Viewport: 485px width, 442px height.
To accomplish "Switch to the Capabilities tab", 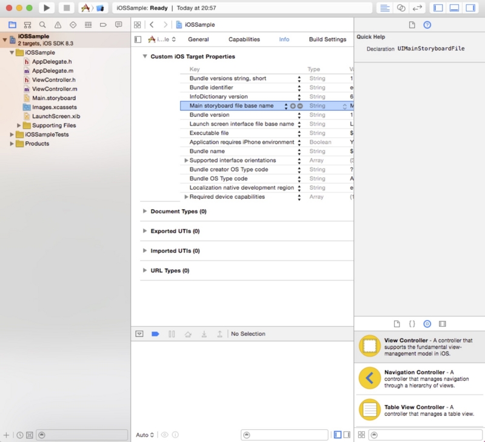I will (244, 39).
